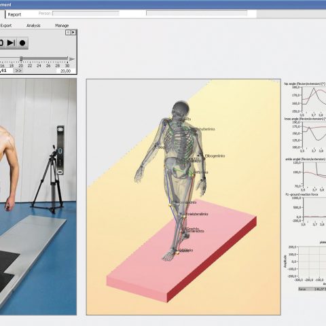This screenshot has height=326, width=326.
Task: Click the arrow at the timeline slider's end
Action: tap(72, 59)
